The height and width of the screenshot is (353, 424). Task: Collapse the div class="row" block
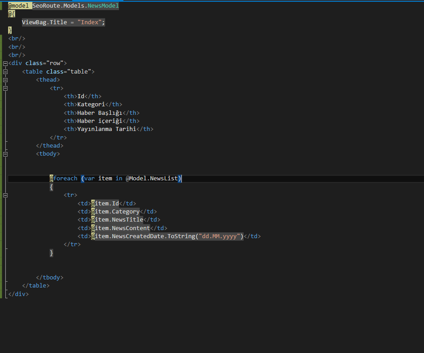coord(5,64)
